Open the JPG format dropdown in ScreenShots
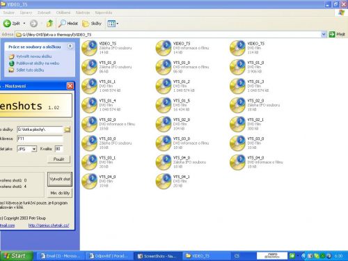Screen dimensions: 348x261 (x=34, y=149)
